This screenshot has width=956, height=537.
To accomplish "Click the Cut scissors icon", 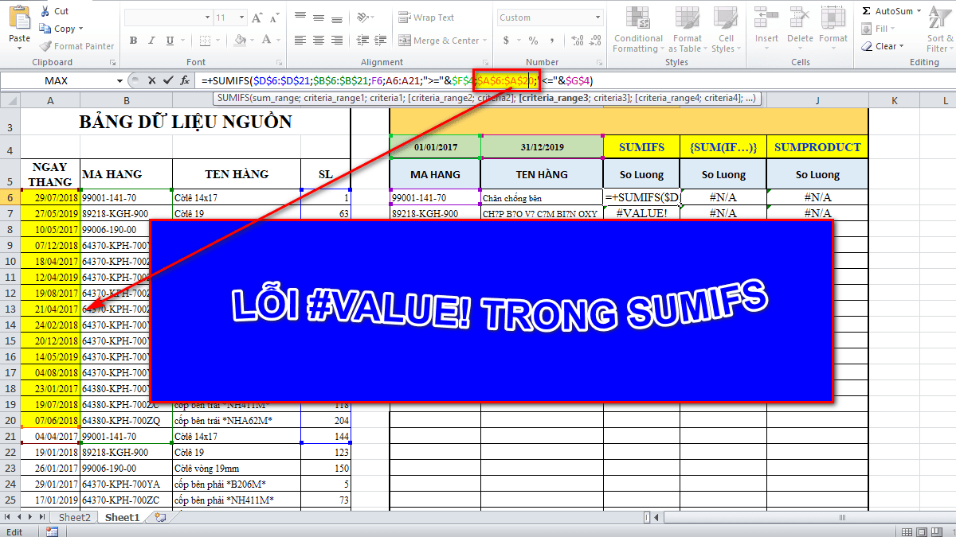I will click(x=45, y=11).
